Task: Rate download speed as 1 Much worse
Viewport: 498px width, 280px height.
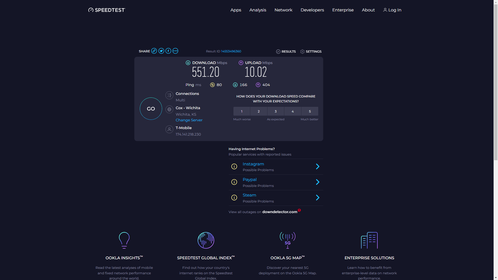Action: (241, 111)
